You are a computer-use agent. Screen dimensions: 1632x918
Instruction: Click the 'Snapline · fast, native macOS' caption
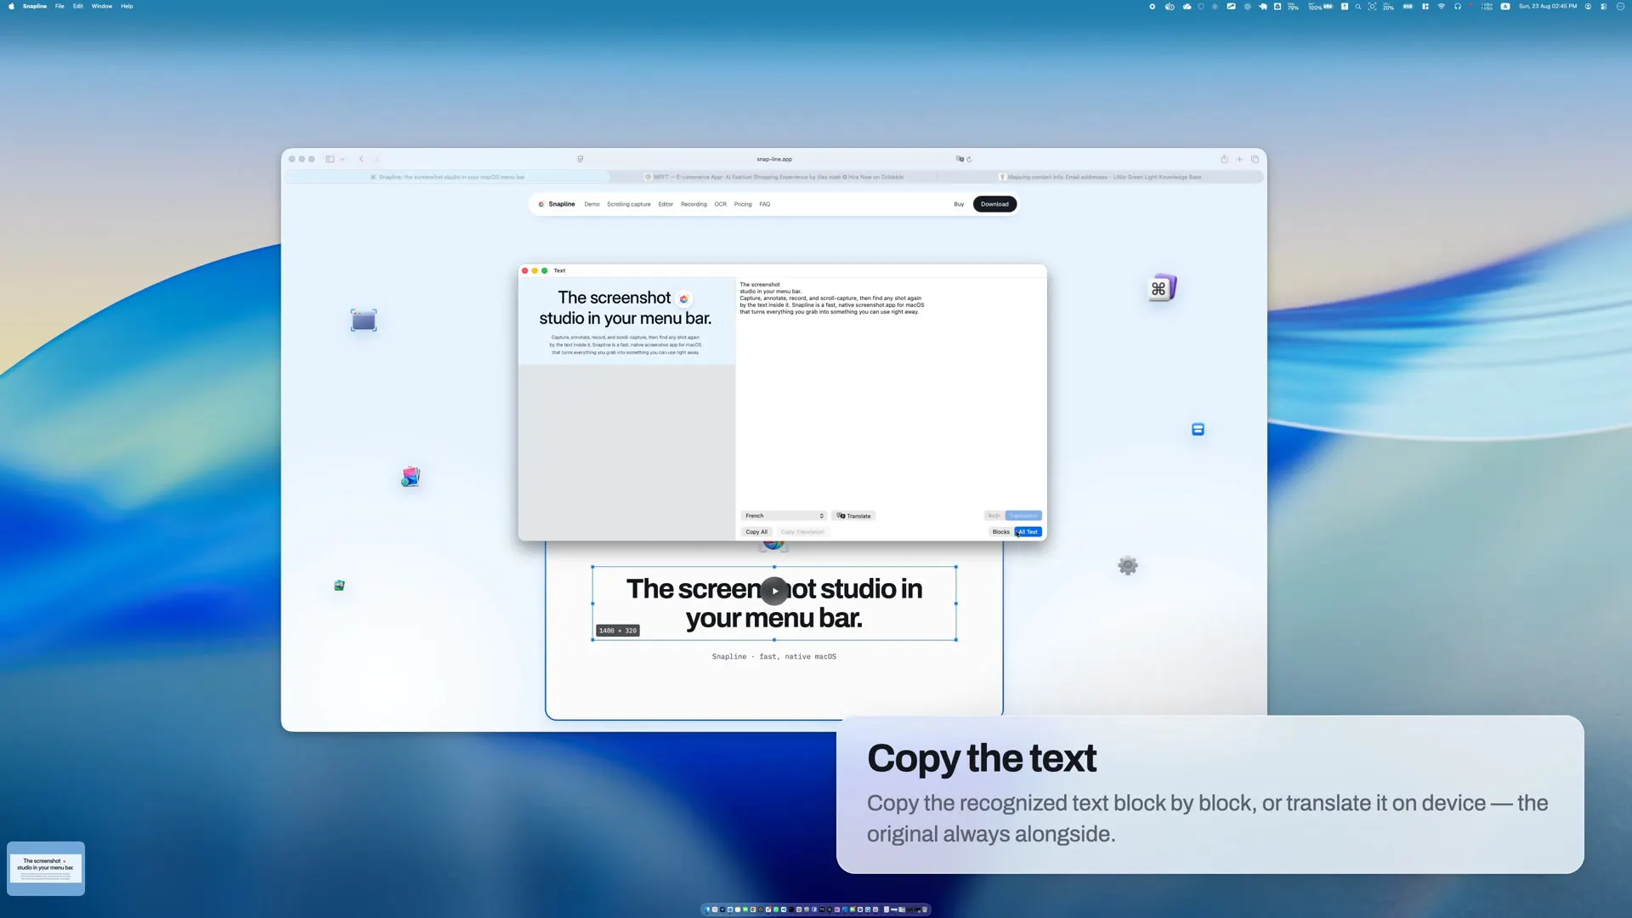pos(774,657)
